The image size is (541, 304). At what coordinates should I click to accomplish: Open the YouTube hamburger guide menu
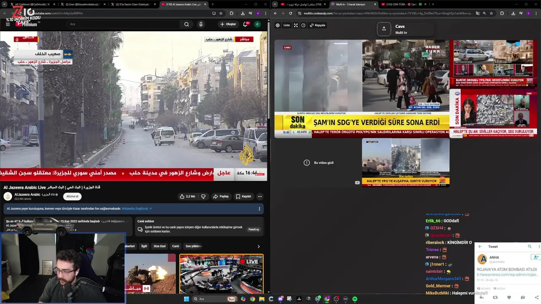8,24
